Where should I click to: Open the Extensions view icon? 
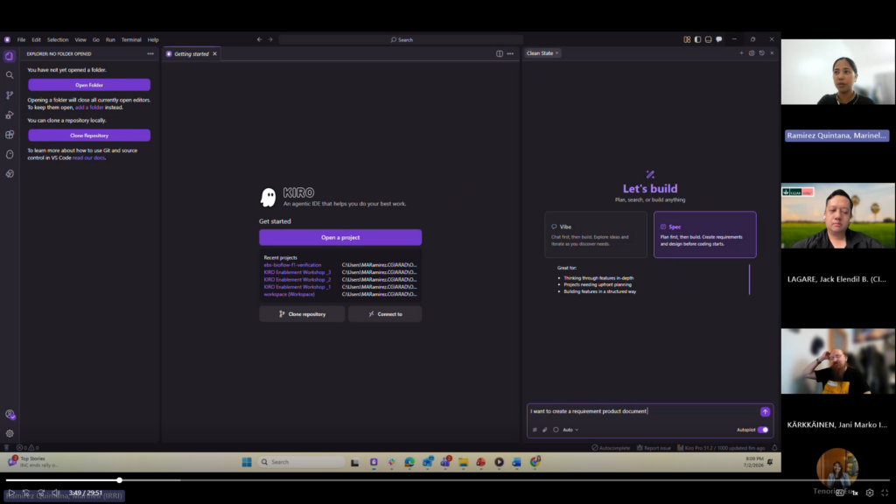[x=9, y=135]
